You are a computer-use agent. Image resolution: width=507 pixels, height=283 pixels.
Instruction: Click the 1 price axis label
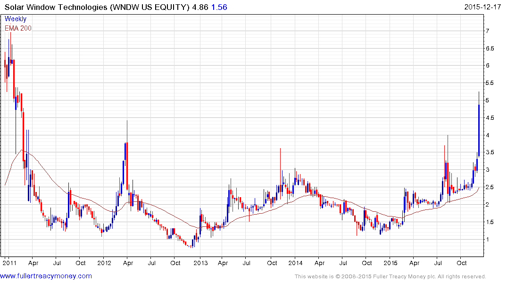(x=487, y=240)
